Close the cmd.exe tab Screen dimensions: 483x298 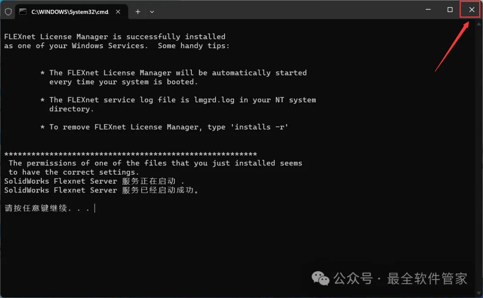(x=118, y=12)
